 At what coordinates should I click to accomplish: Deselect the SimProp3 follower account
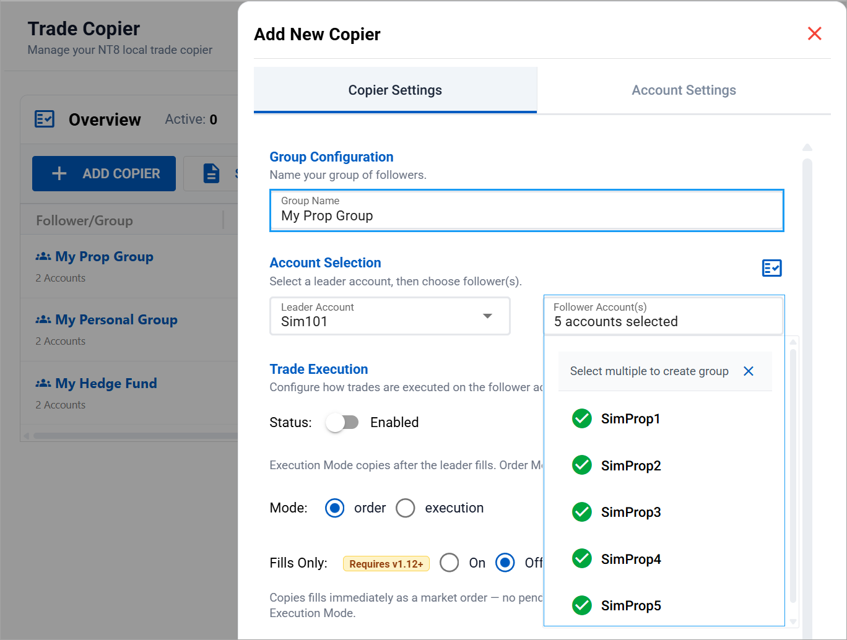pos(582,512)
